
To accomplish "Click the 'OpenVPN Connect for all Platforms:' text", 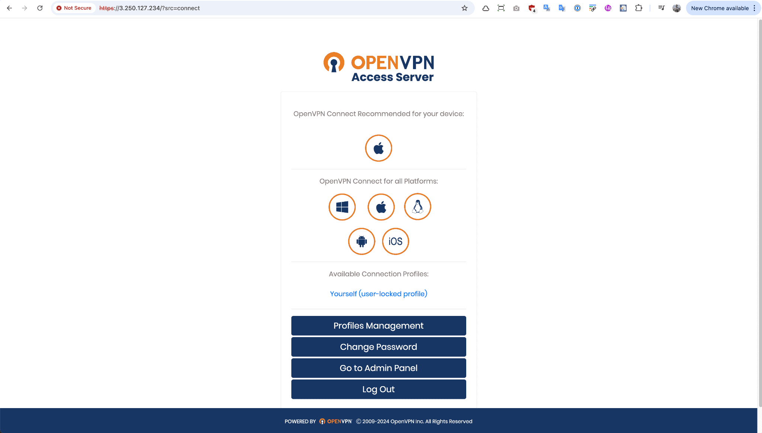I will pyautogui.click(x=378, y=181).
